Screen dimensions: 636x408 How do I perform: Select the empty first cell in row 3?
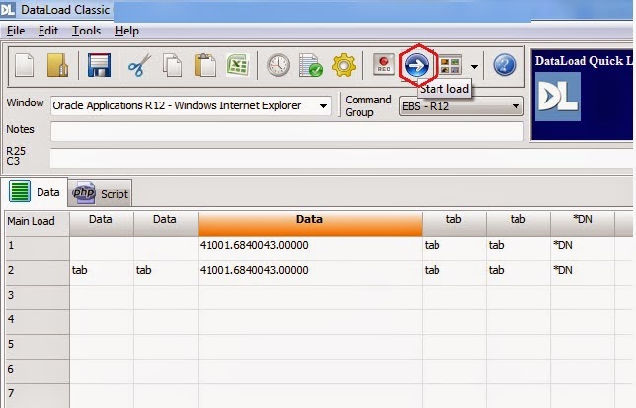(x=102, y=298)
